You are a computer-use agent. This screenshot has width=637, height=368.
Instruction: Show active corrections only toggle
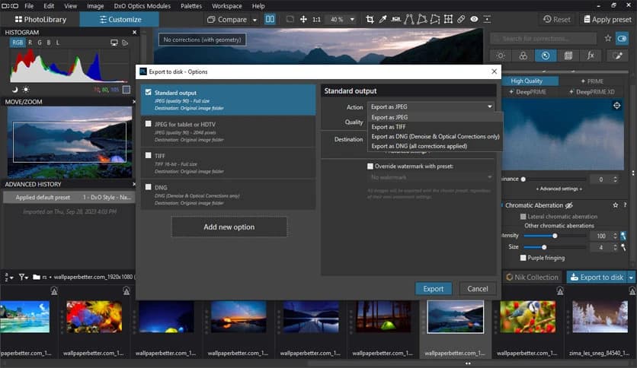point(622,39)
